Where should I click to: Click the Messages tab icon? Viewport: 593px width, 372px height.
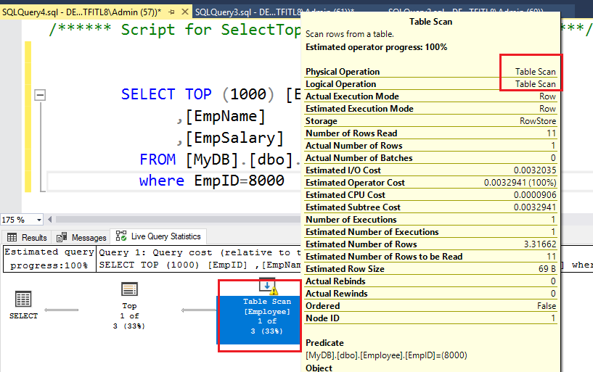point(62,237)
